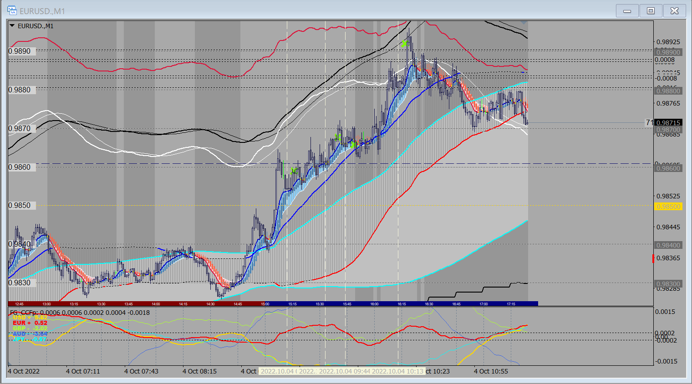This screenshot has width=692, height=384.
Task: Close the EURUSD chart window
Action: click(674, 11)
